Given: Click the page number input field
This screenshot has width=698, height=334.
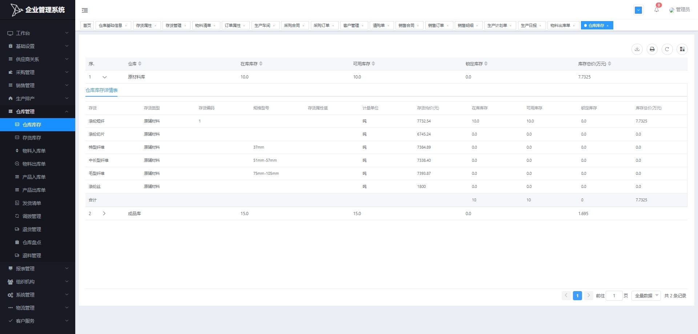Looking at the screenshot, I should click(614, 296).
